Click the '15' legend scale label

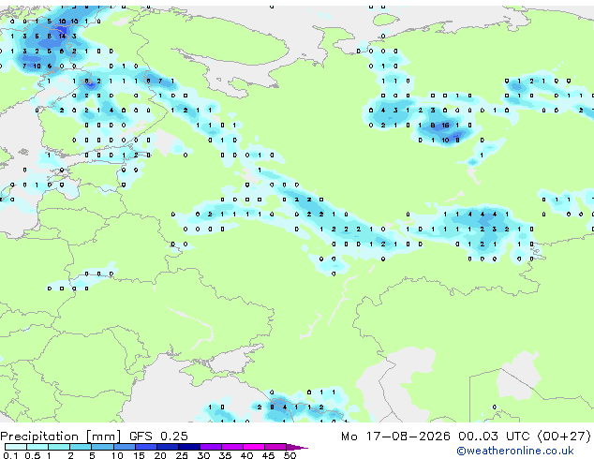tap(139, 455)
